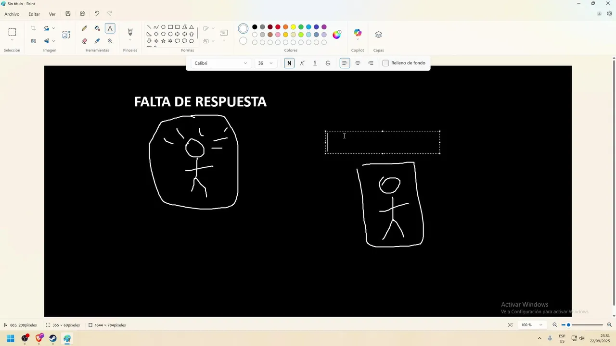The width and height of the screenshot is (616, 346).
Task: Open Copilot in Paint
Action: click(x=358, y=33)
